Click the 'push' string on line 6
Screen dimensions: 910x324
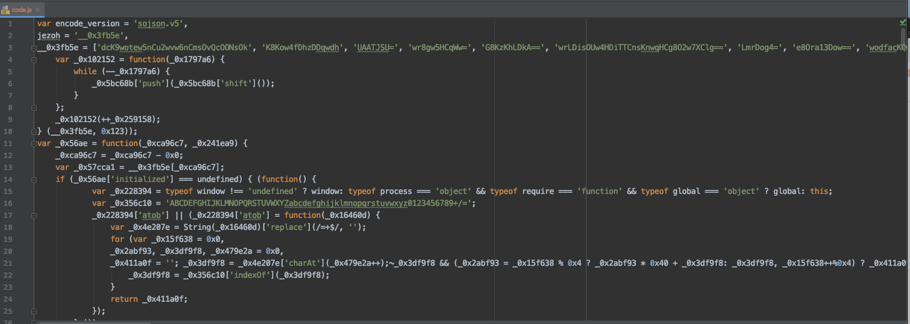click(151, 83)
